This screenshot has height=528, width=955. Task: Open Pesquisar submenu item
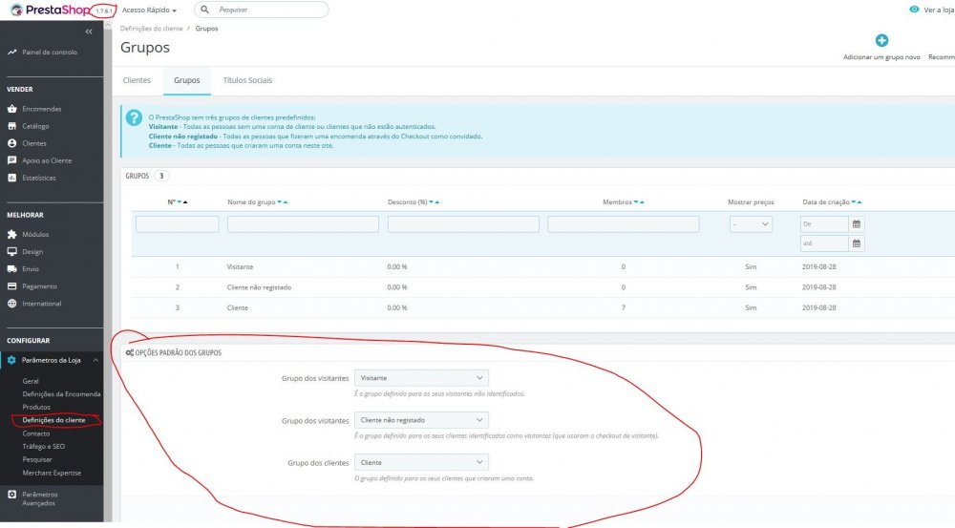37,459
